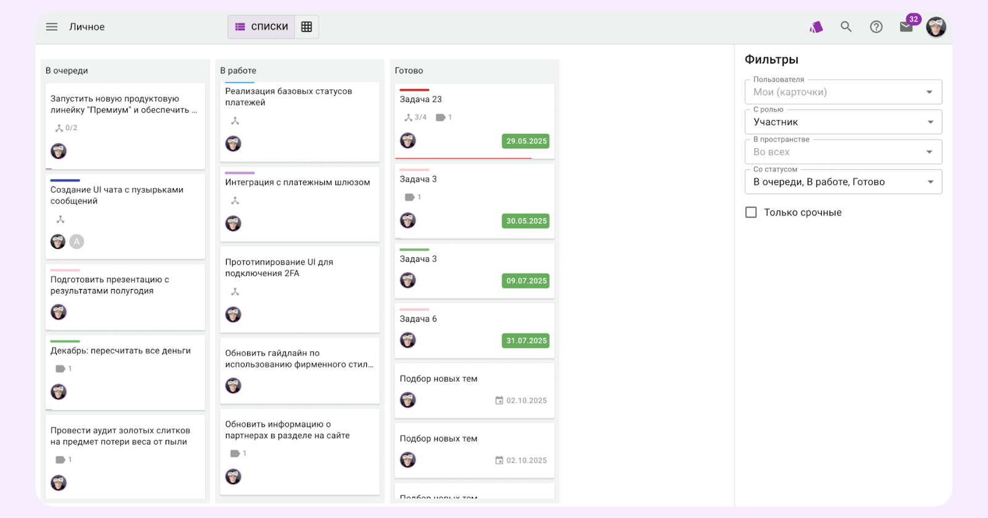This screenshot has width=988, height=518.
Task: Open search with the magnifier icon
Action: coord(846,27)
